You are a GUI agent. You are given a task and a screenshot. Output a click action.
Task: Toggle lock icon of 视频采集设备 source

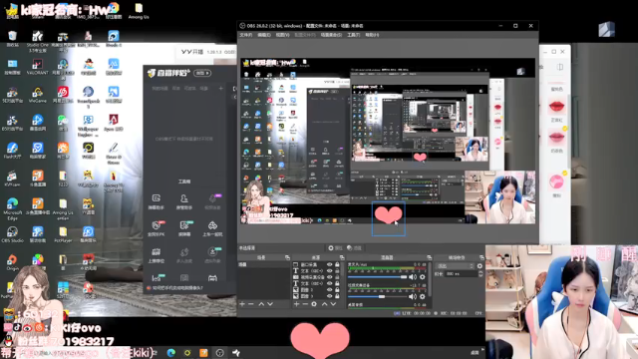(x=337, y=277)
